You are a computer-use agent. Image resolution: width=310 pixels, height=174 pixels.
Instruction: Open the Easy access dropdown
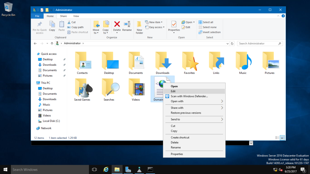coord(155,27)
